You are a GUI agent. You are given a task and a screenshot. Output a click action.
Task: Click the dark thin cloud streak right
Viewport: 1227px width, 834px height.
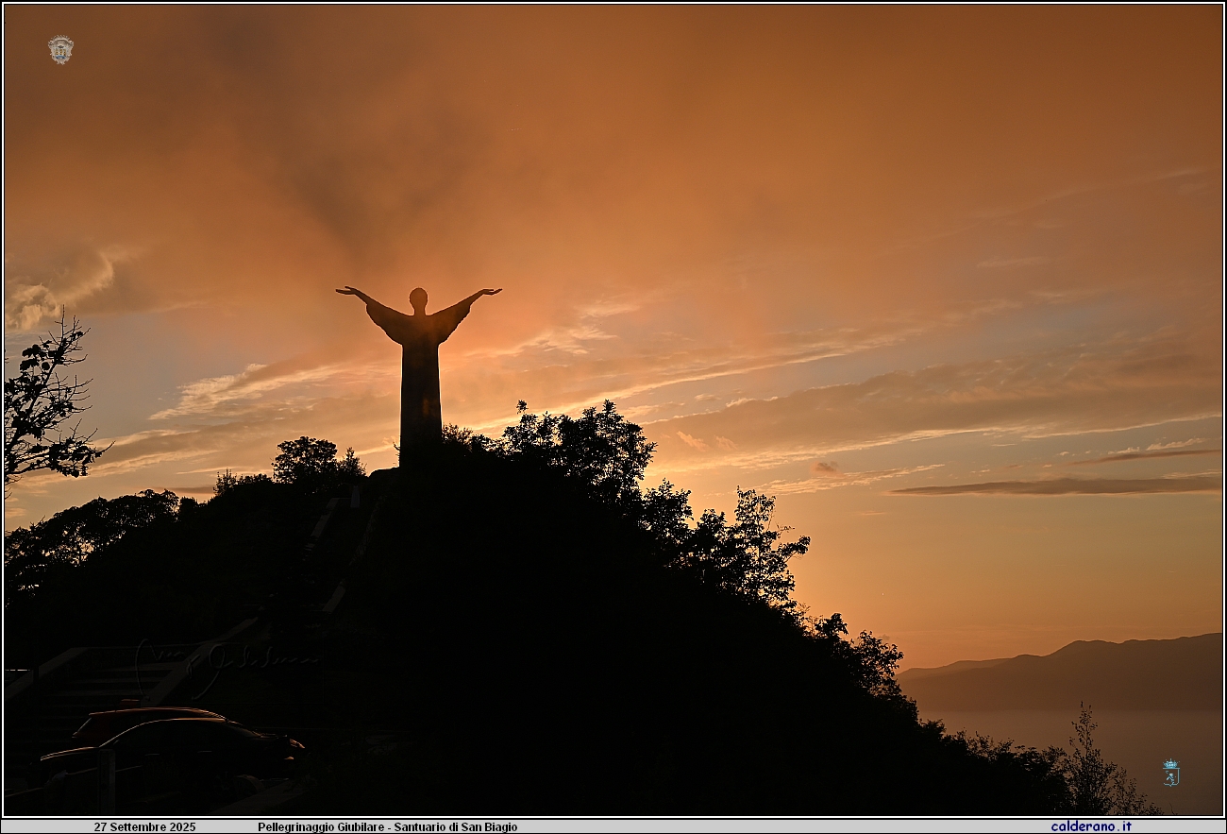[1057, 486]
